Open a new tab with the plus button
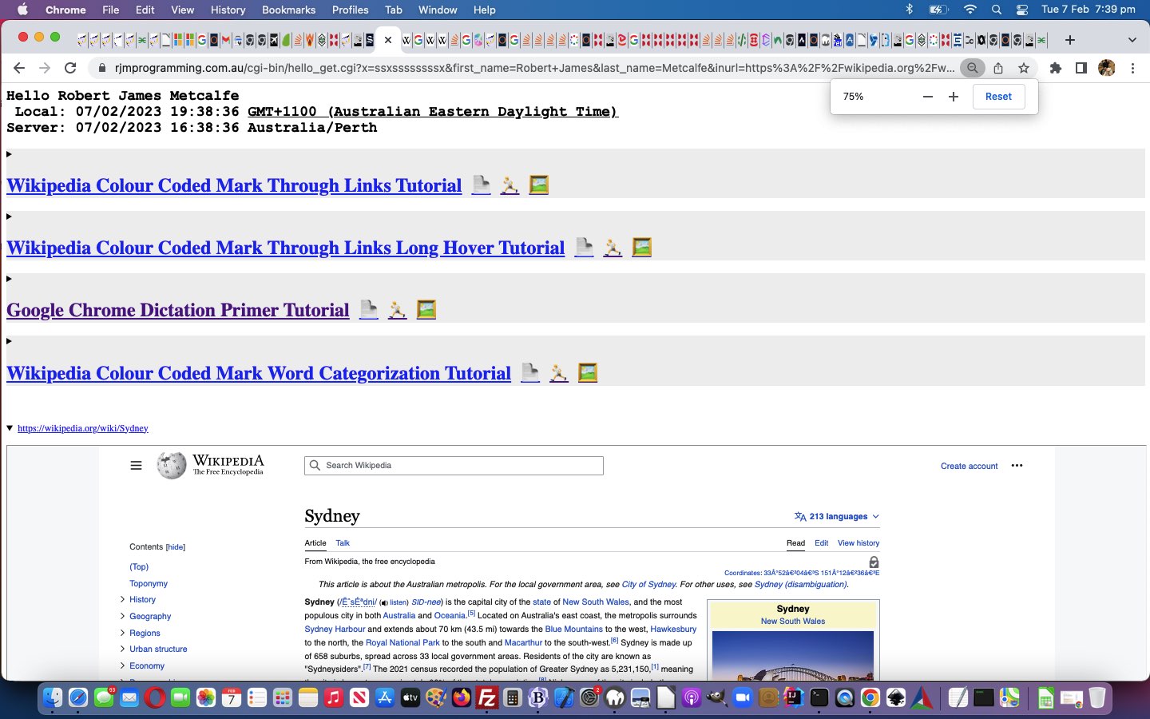 [x=1070, y=39]
